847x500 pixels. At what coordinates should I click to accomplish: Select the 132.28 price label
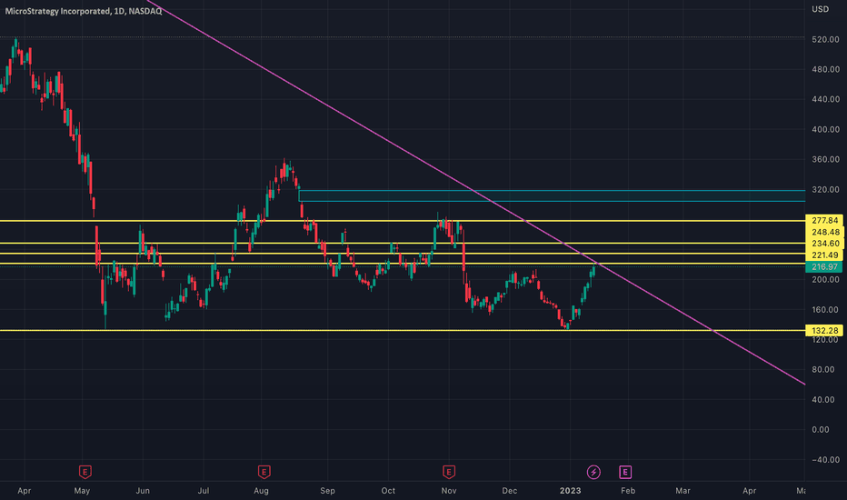point(824,330)
